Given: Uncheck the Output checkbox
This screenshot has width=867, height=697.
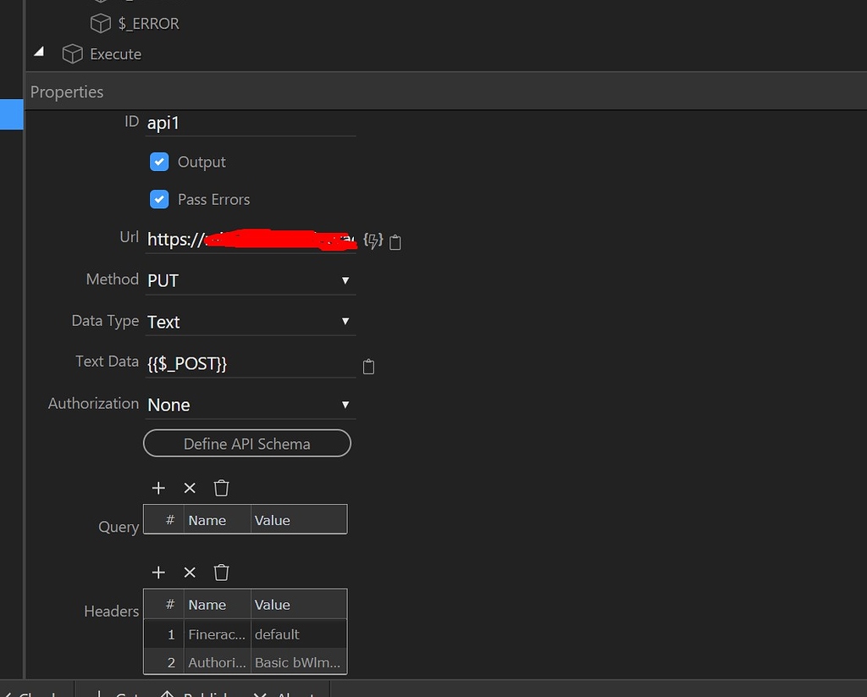Looking at the screenshot, I should (x=159, y=162).
